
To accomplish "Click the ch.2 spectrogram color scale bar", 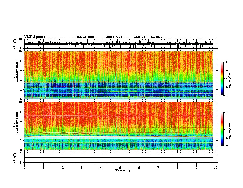I will [x=222, y=129].
